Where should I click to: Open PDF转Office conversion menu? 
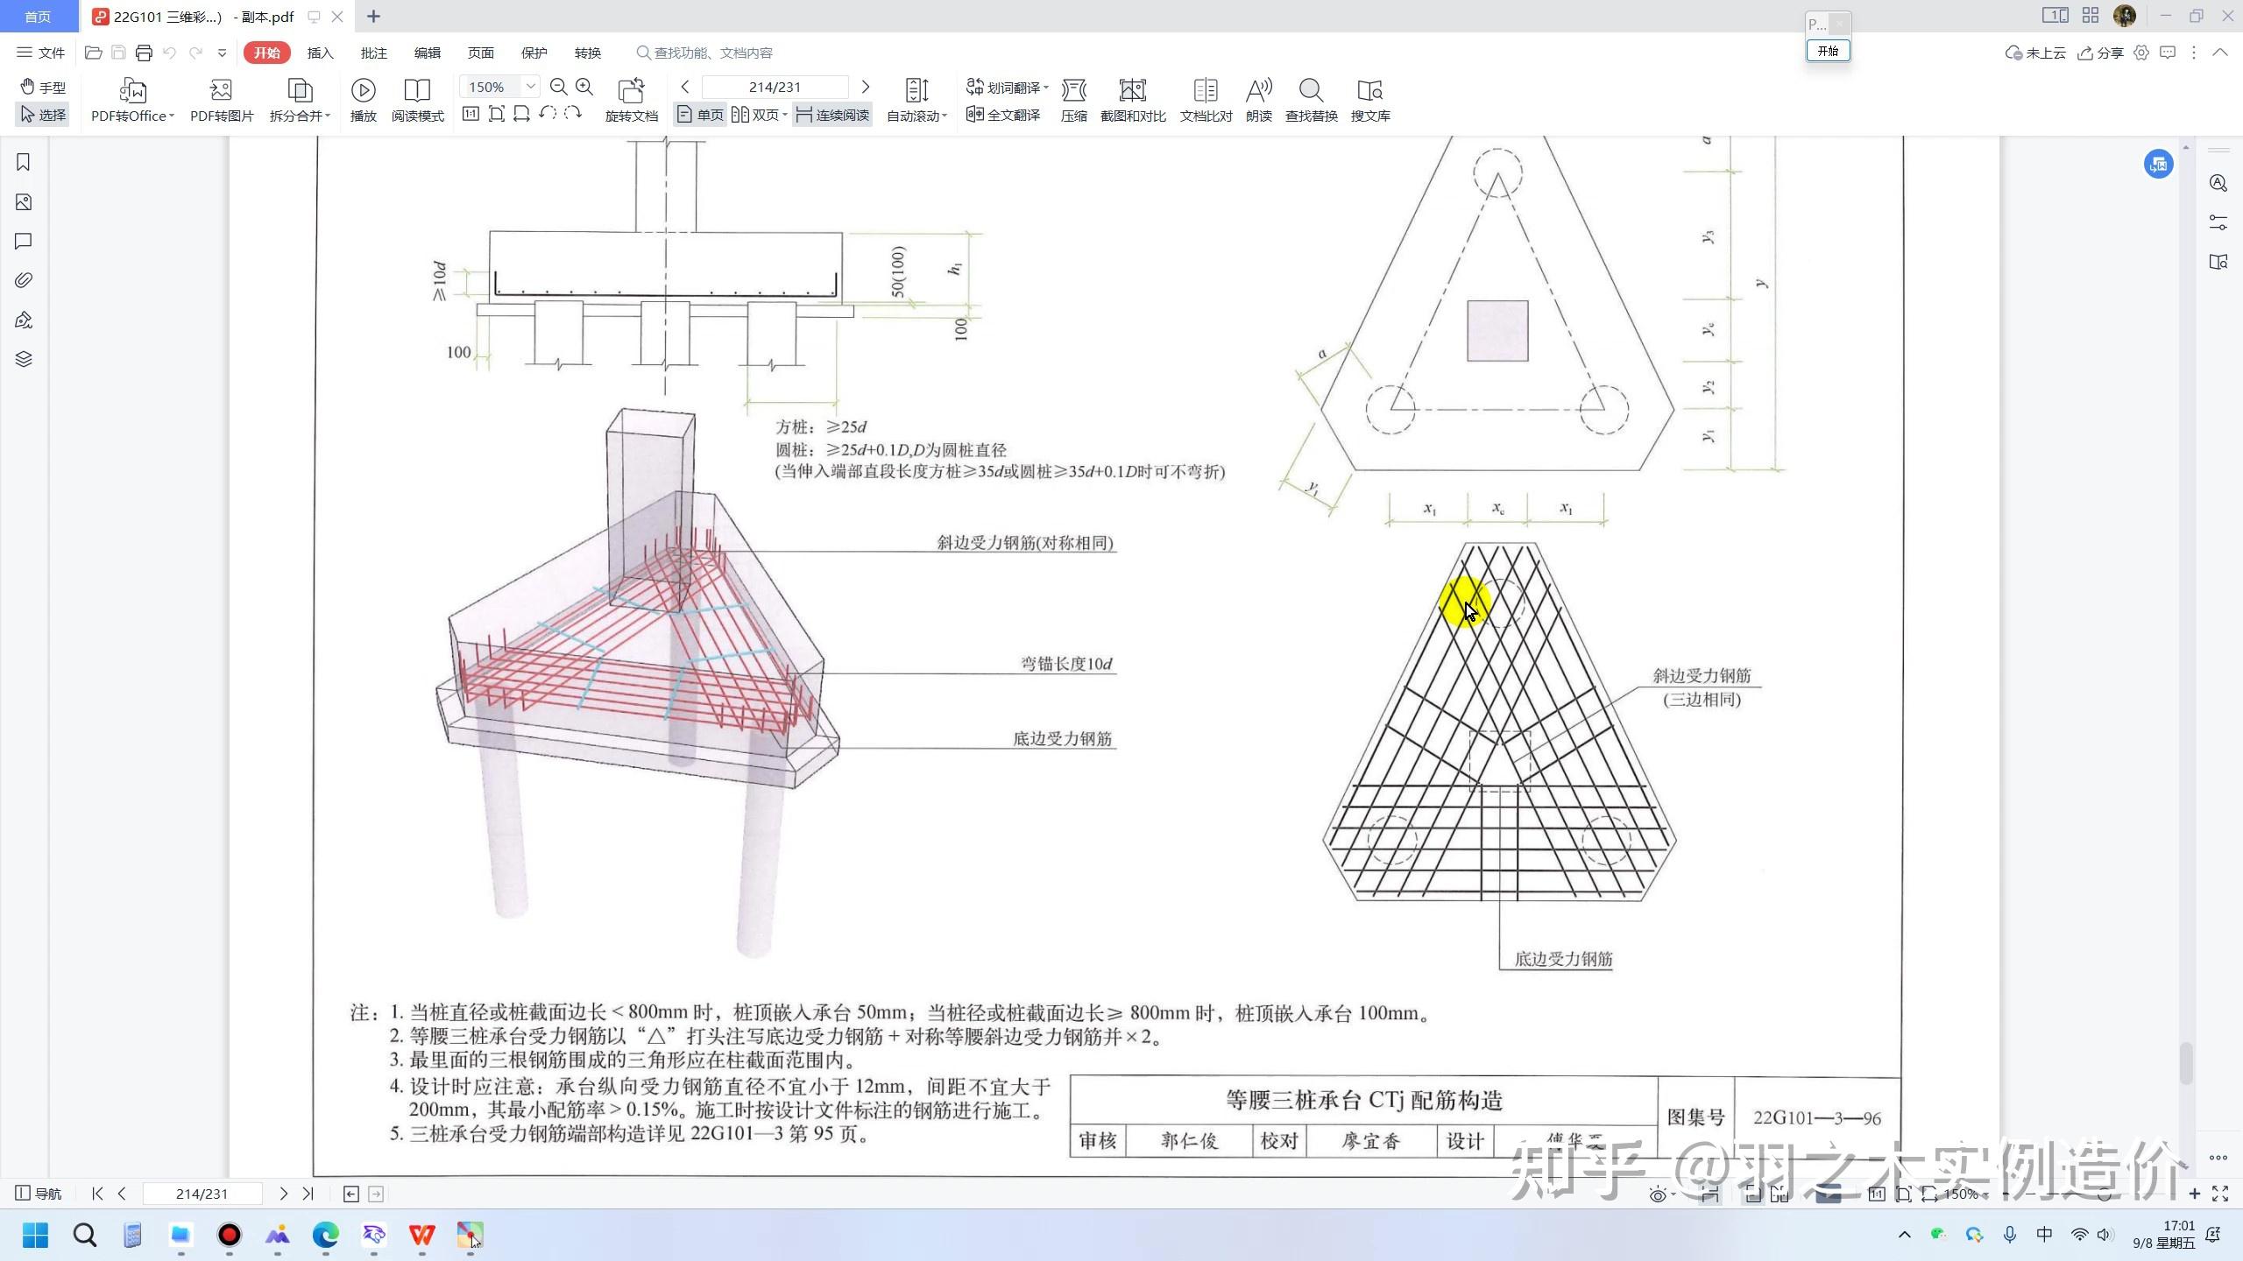click(x=132, y=100)
